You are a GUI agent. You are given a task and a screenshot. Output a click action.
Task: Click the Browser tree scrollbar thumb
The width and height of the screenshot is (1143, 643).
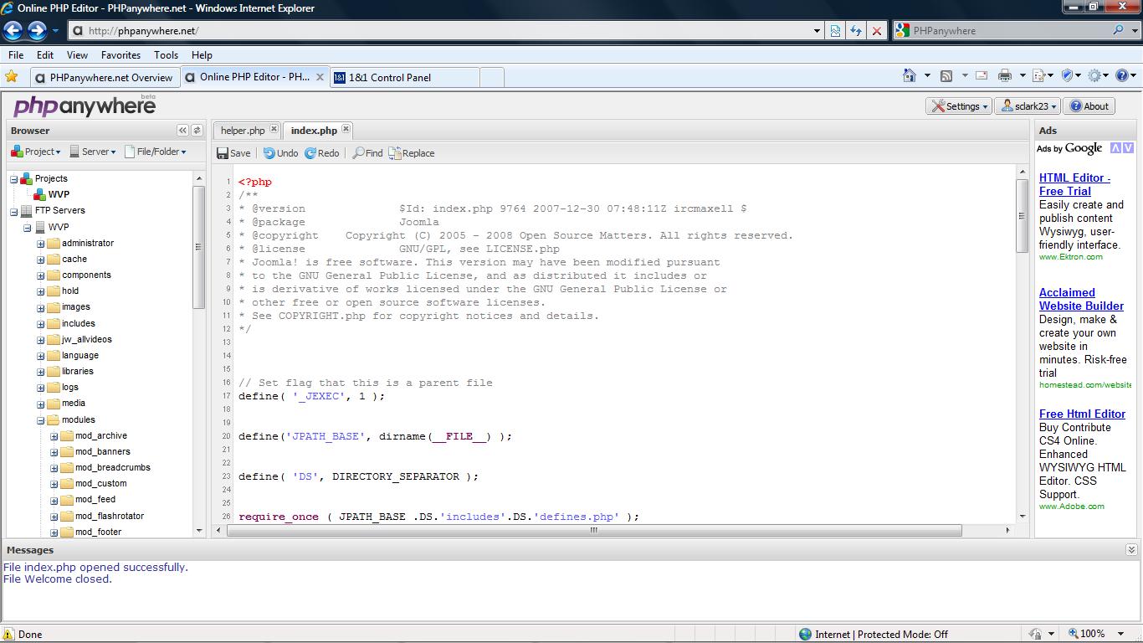198,247
